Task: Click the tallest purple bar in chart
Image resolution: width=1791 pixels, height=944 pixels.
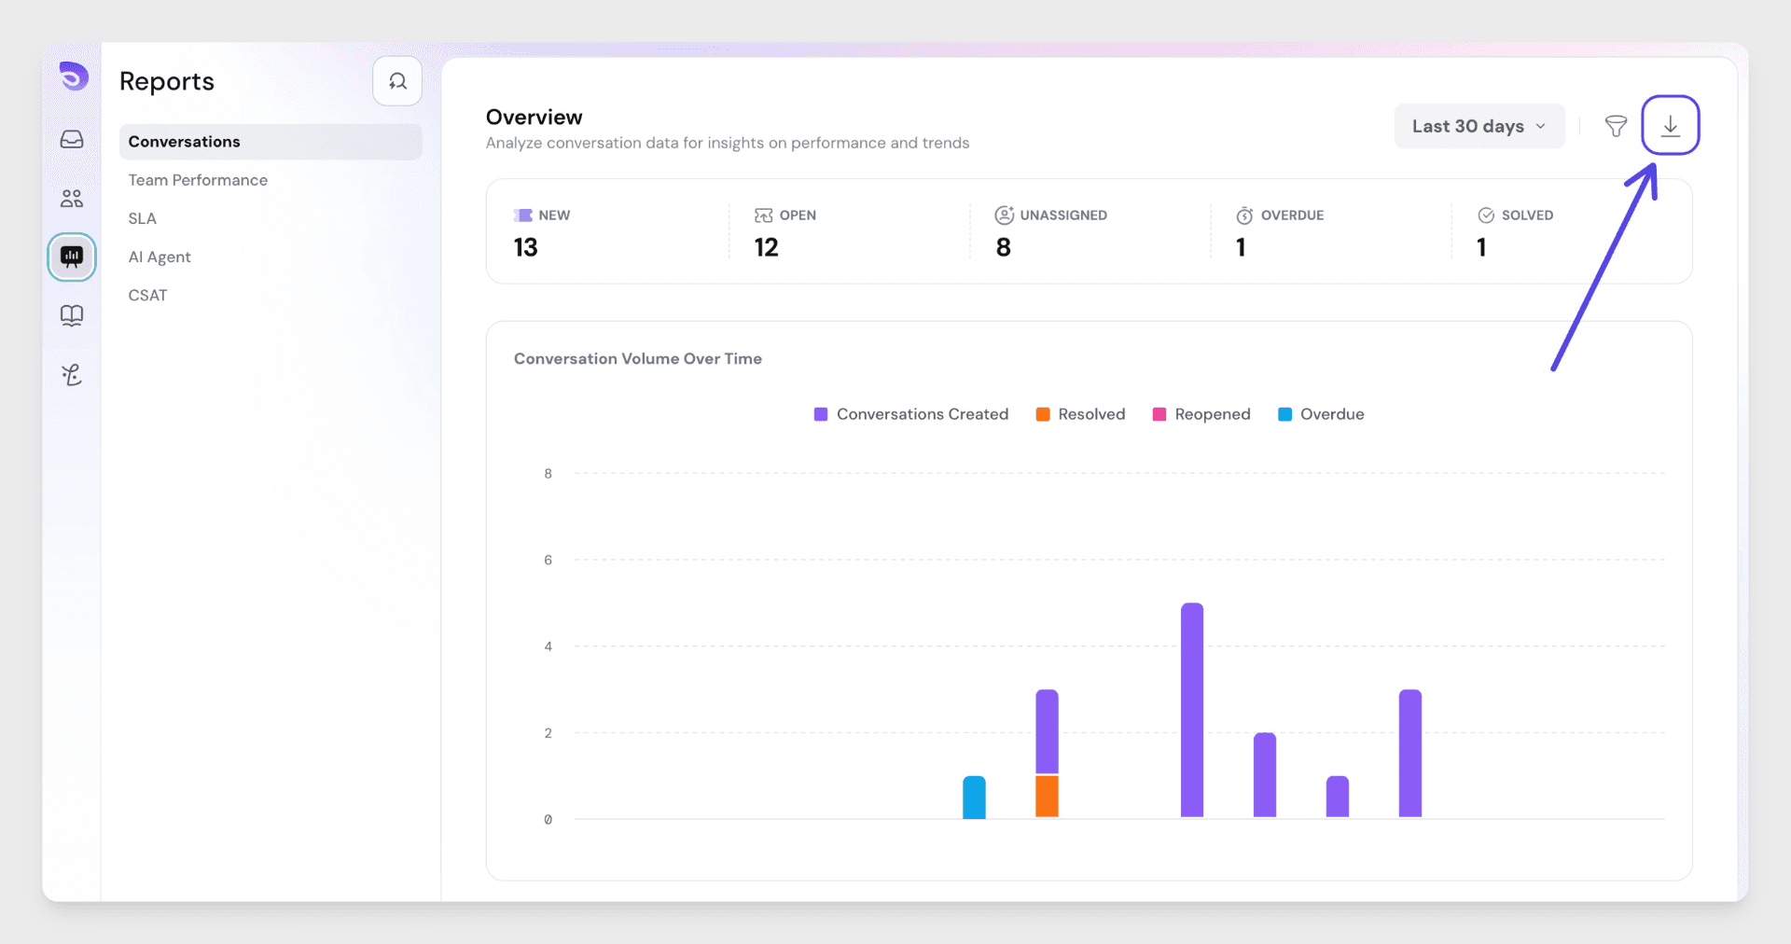Action: pyautogui.click(x=1191, y=709)
